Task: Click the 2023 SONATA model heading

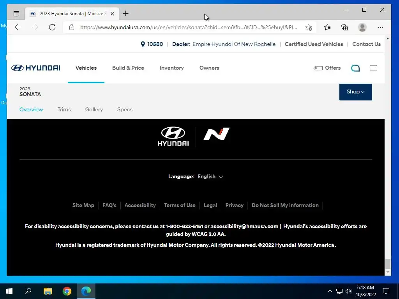Action: [30, 92]
